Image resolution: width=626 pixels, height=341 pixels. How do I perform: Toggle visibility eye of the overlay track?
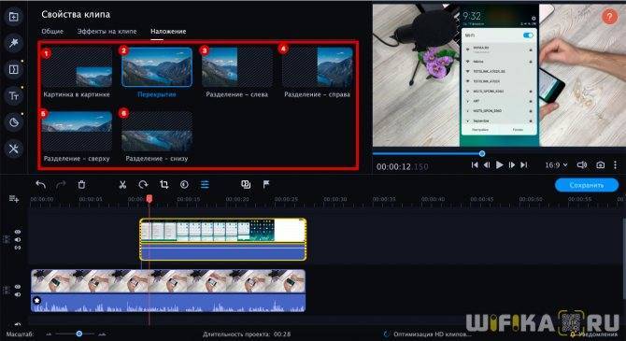pos(18,232)
